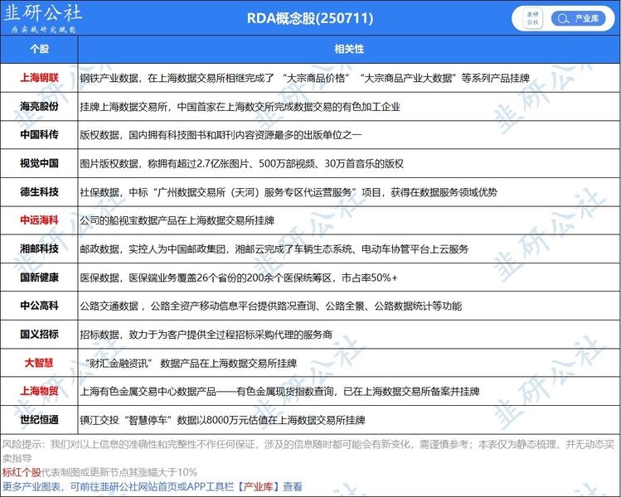
Task: Click the 社保数据 description for 德生科技
Action: click(x=289, y=192)
